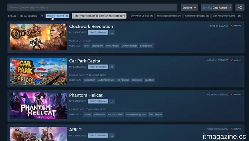Open the Phantom Hellcat cover thumbnail
Viewport: 249px width, 141px height.
click(38, 106)
